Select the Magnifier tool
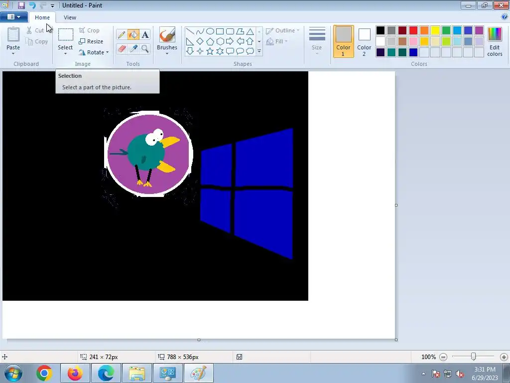The image size is (510, 383). (x=145, y=48)
